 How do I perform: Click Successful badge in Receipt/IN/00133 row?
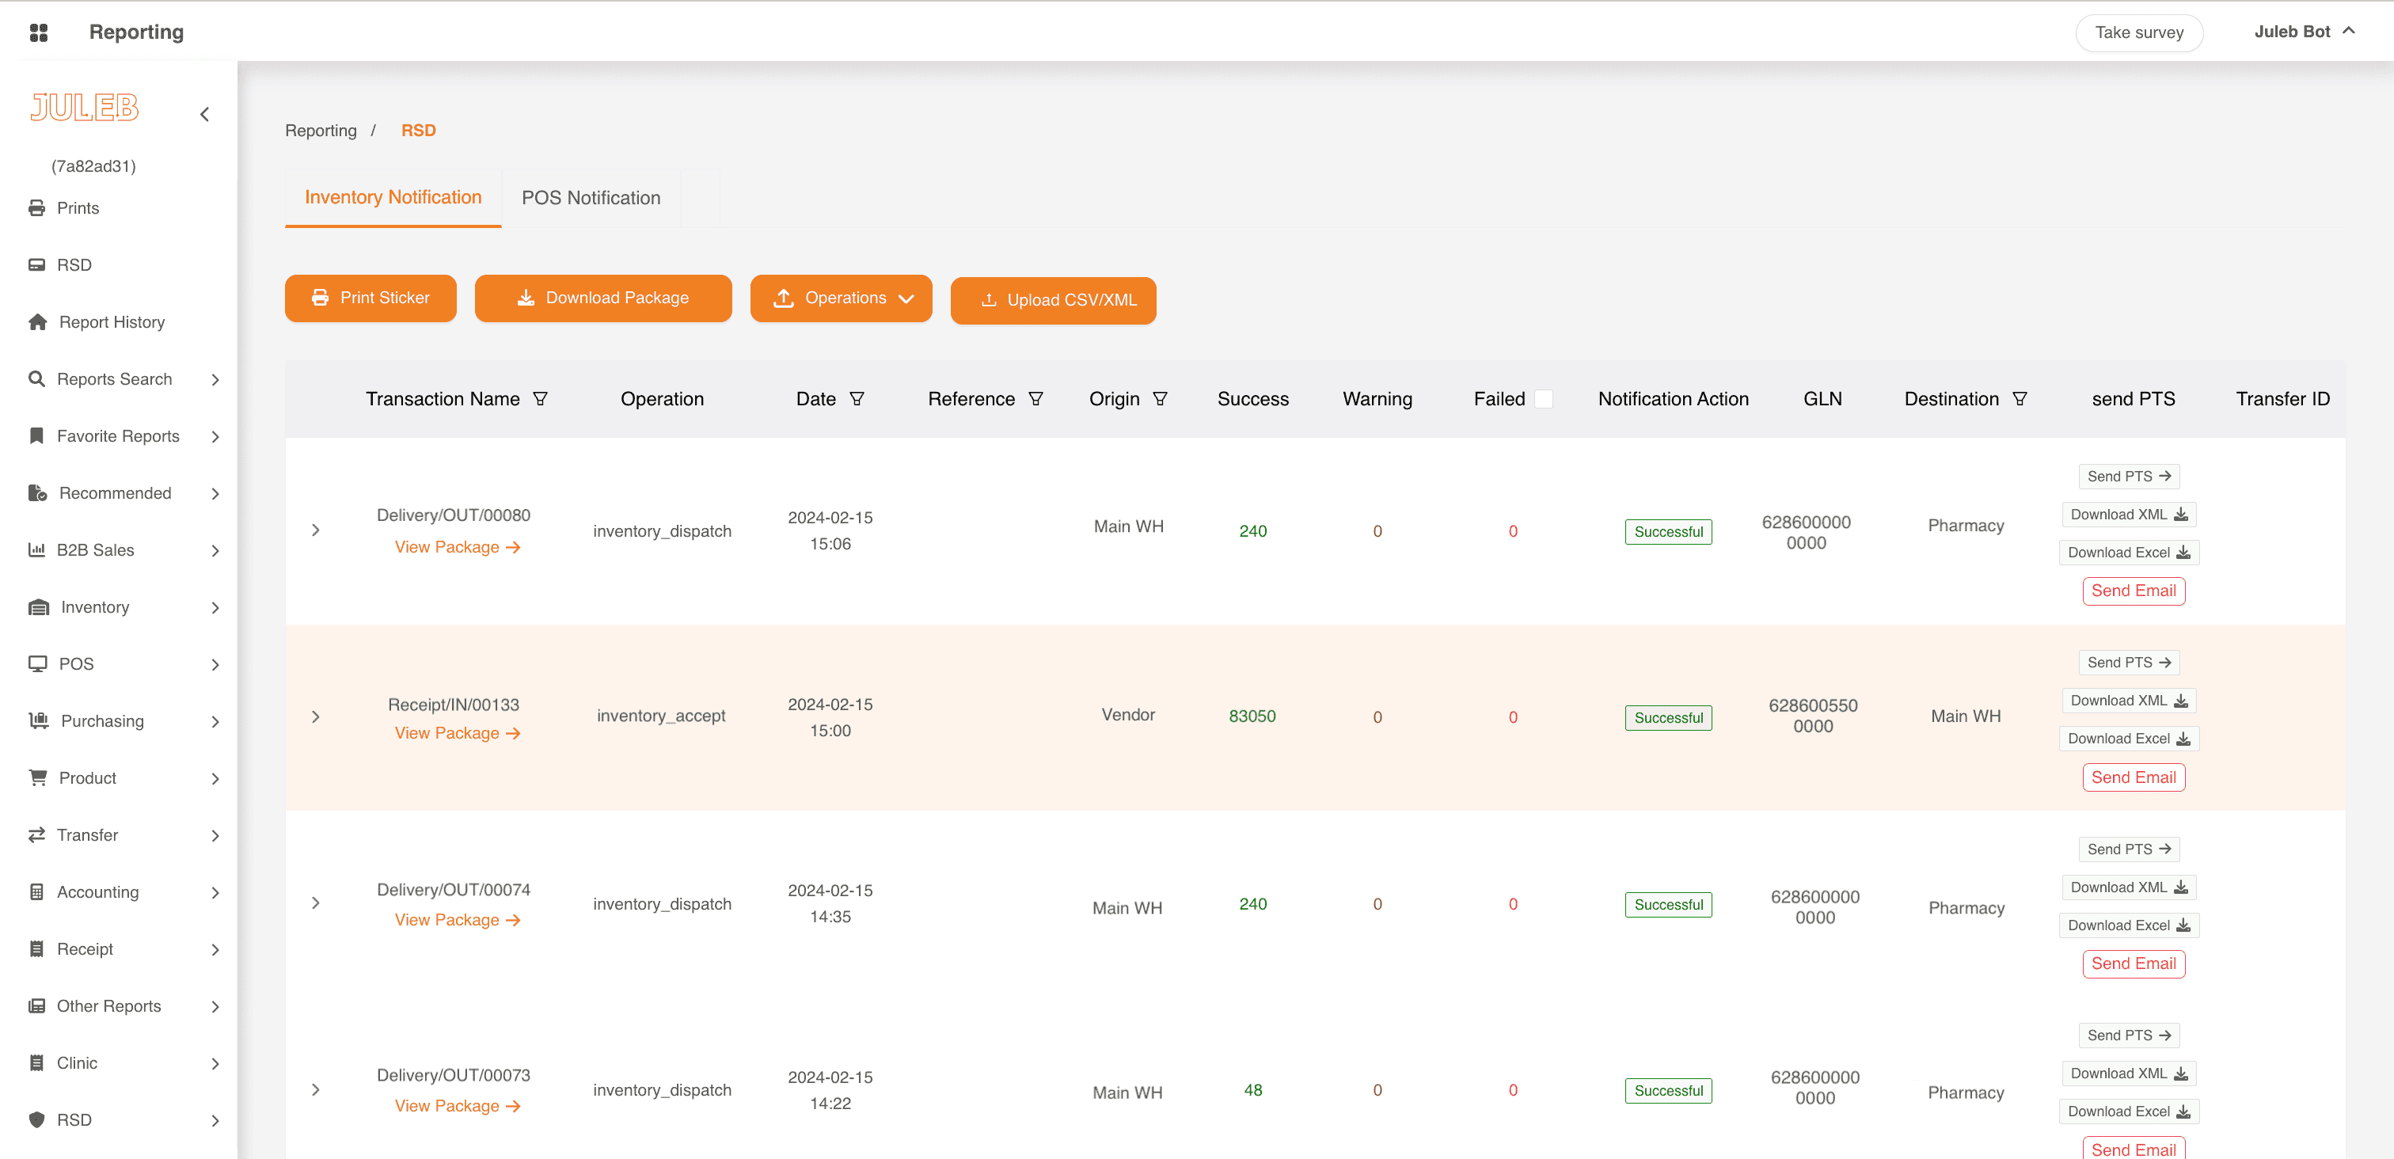pos(1668,717)
